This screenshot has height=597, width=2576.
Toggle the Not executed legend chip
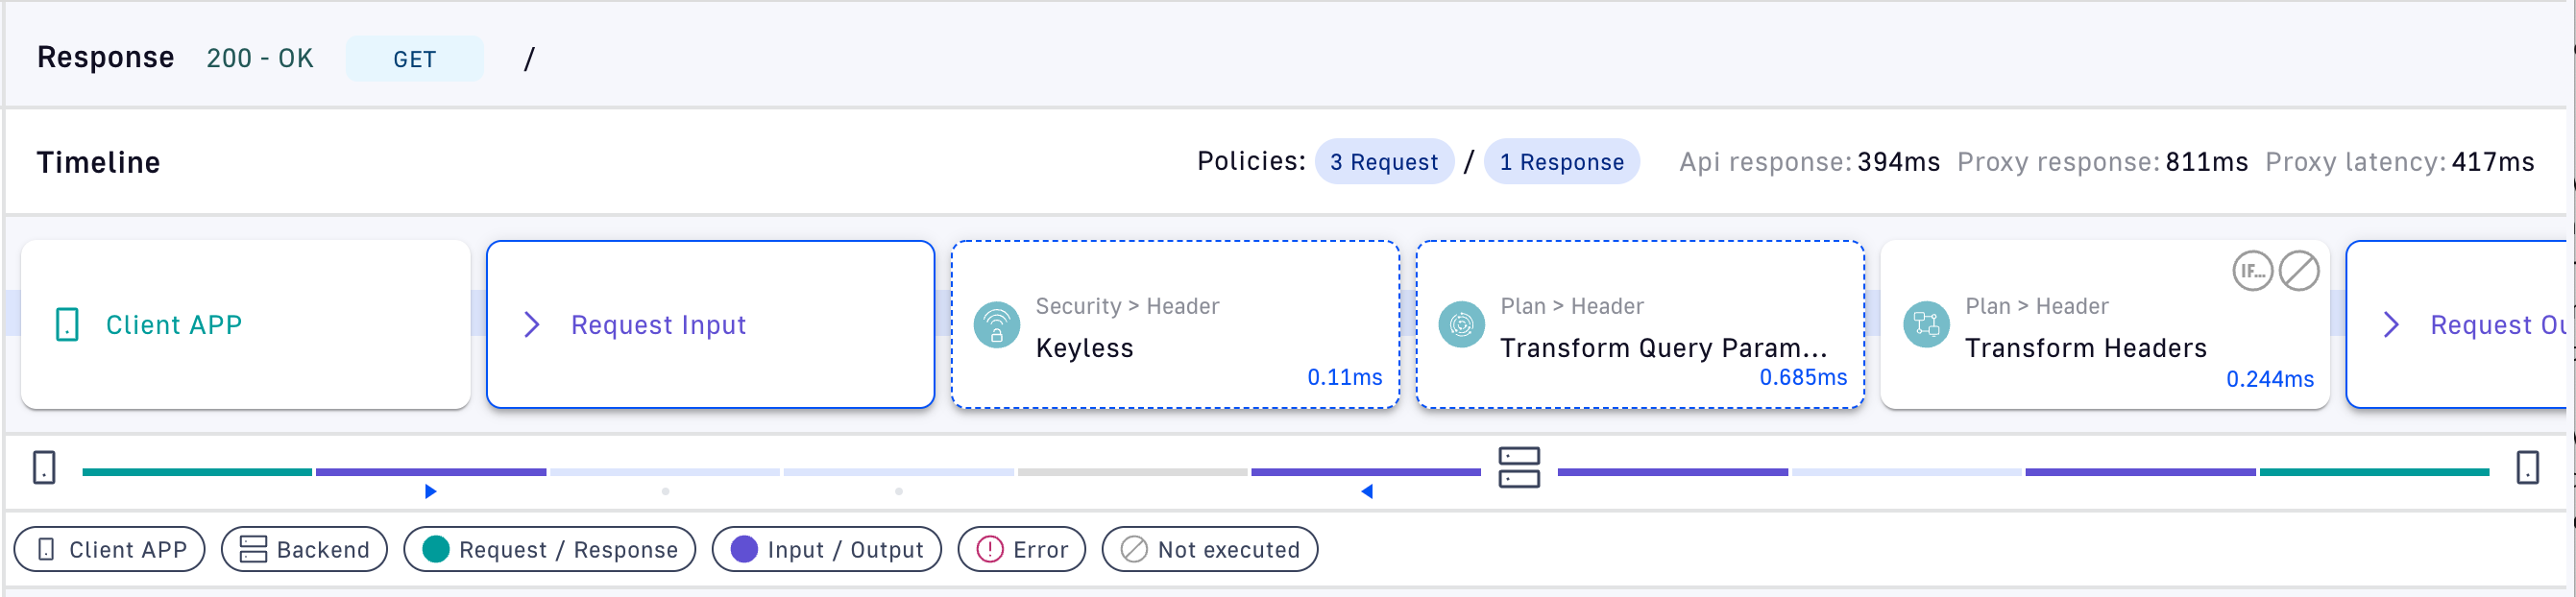(1209, 549)
